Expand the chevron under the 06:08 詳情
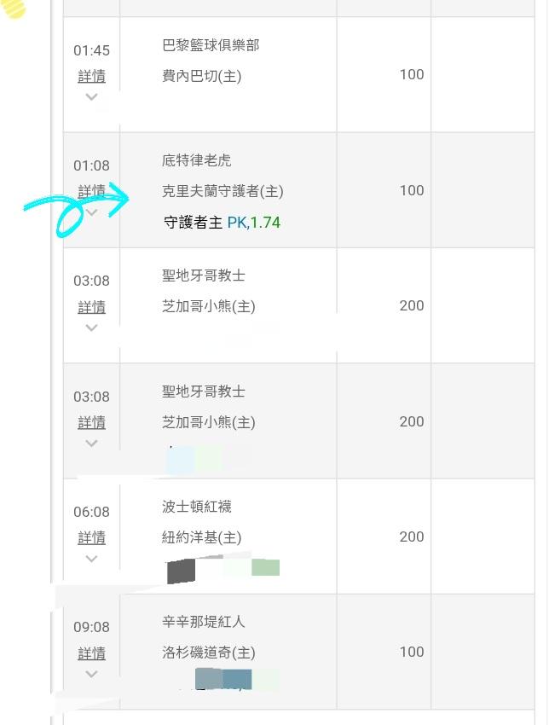Viewport: 549px width, 725px height. 91,559
